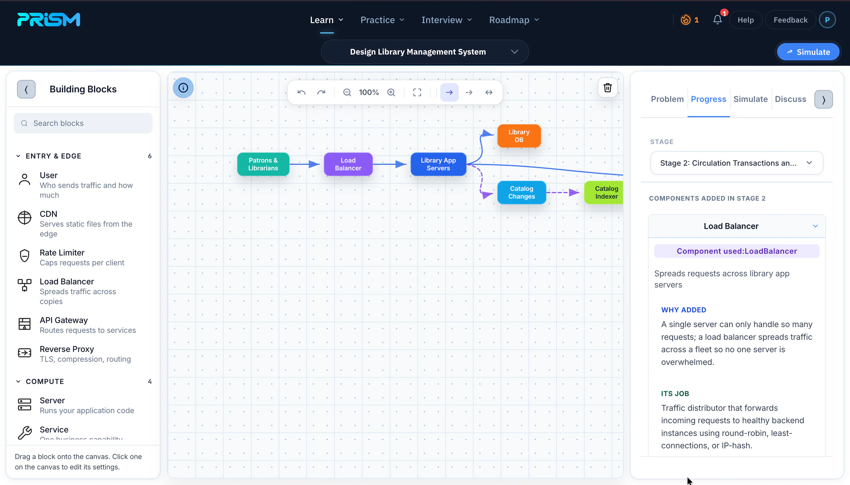Click the redo icon in canvas toolbar

pos(321,92)
